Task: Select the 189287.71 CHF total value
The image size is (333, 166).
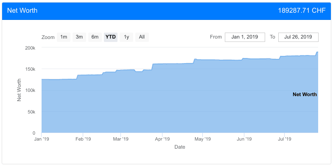Action: [x=302, y=11]
